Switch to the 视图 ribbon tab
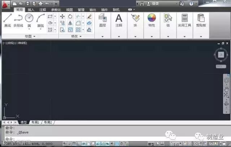Viewport: 231px width, 147px height. click(69, 10)
